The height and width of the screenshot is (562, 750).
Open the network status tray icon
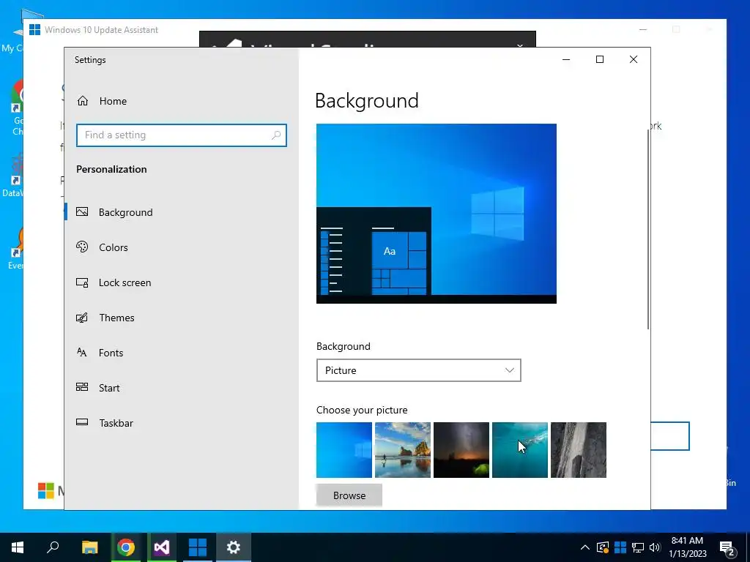click(638, 547)
